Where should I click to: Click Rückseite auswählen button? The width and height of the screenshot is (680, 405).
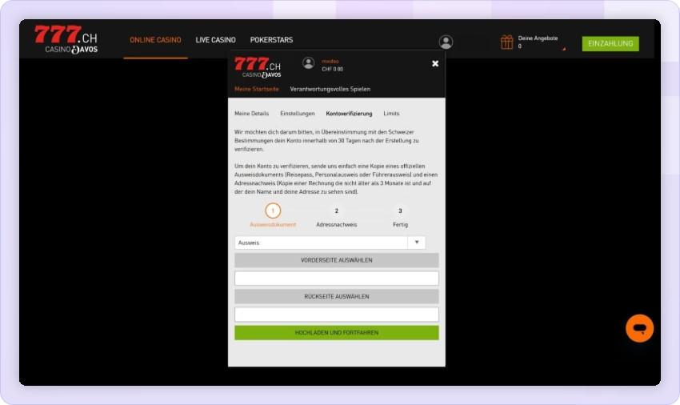337,296
